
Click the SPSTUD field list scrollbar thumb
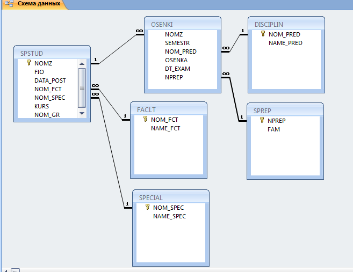click(82, 88)
